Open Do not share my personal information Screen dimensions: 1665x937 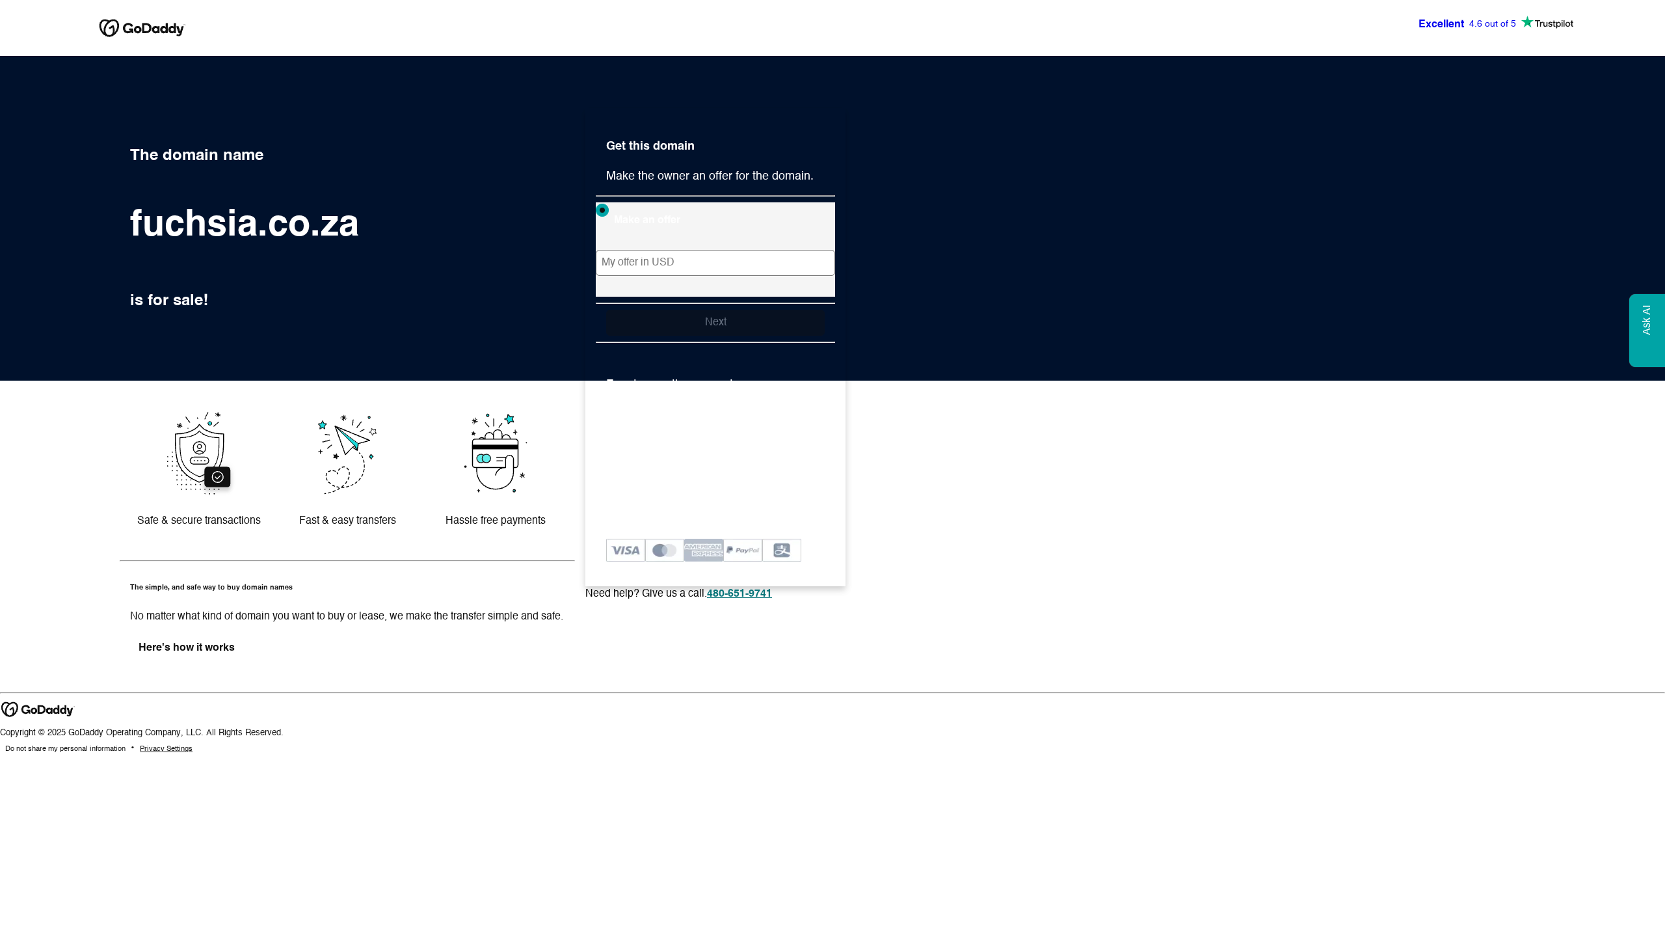coord(65,748)
